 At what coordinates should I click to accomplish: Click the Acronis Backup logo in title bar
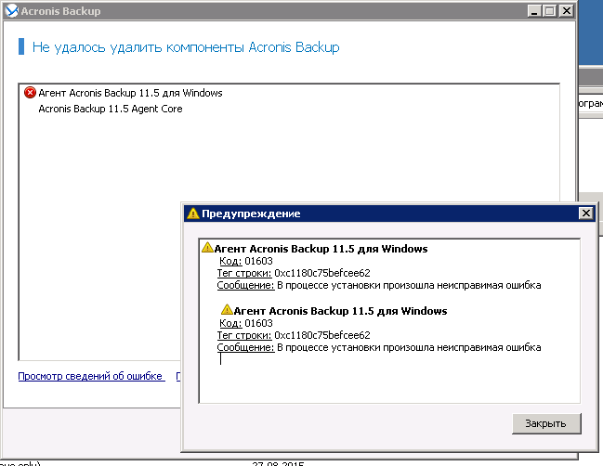click(x=12, y=11)
